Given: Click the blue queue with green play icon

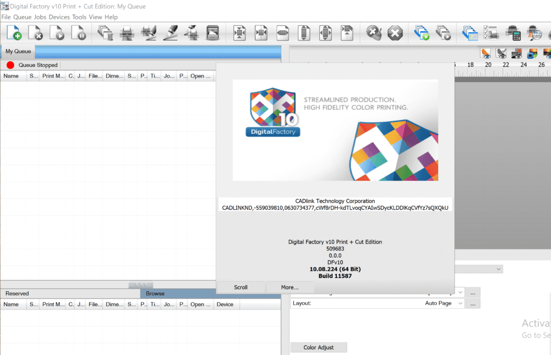Looking at the screenshot, I should coord(421,33).
